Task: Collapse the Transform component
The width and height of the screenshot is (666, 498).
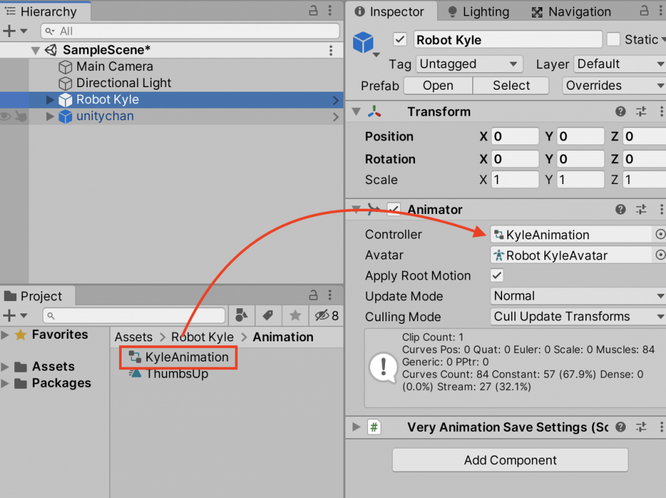Action: [356, 112]
